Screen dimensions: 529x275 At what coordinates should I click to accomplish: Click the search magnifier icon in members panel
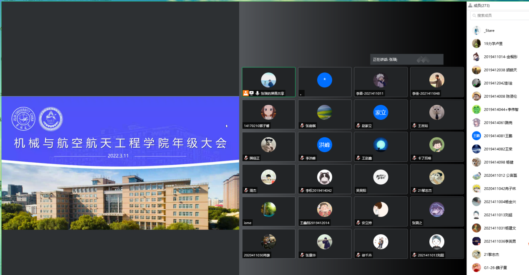coord(474,15)
